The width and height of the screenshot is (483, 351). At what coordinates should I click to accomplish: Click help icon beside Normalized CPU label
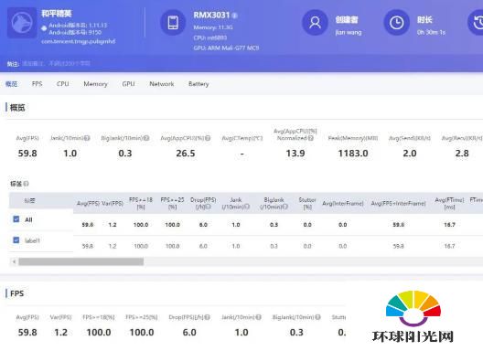coord(310,138)
